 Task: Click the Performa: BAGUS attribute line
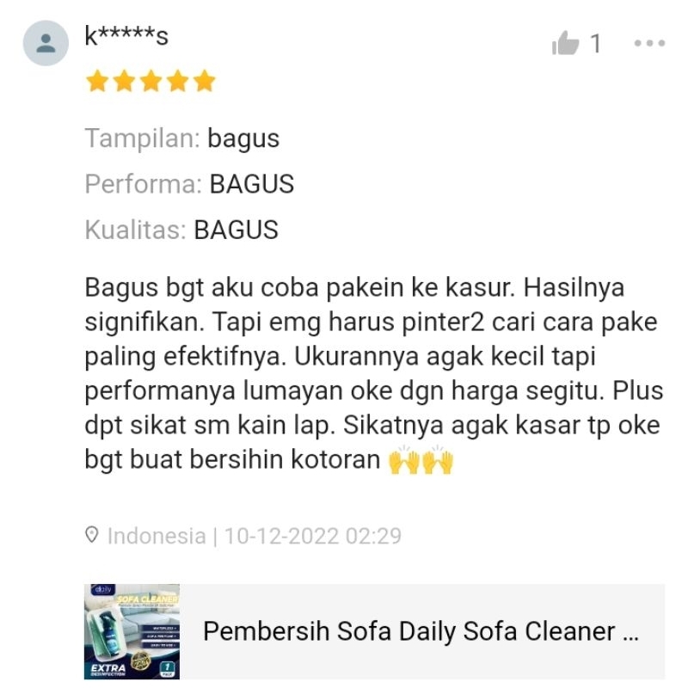[x=189, y=184]
